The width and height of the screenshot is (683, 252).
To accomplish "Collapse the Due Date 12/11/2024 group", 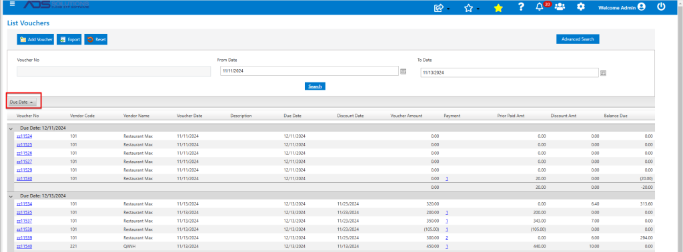I will 11,128.
